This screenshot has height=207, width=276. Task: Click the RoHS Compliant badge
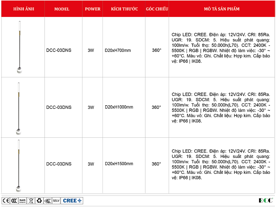(x=23, y=201)
